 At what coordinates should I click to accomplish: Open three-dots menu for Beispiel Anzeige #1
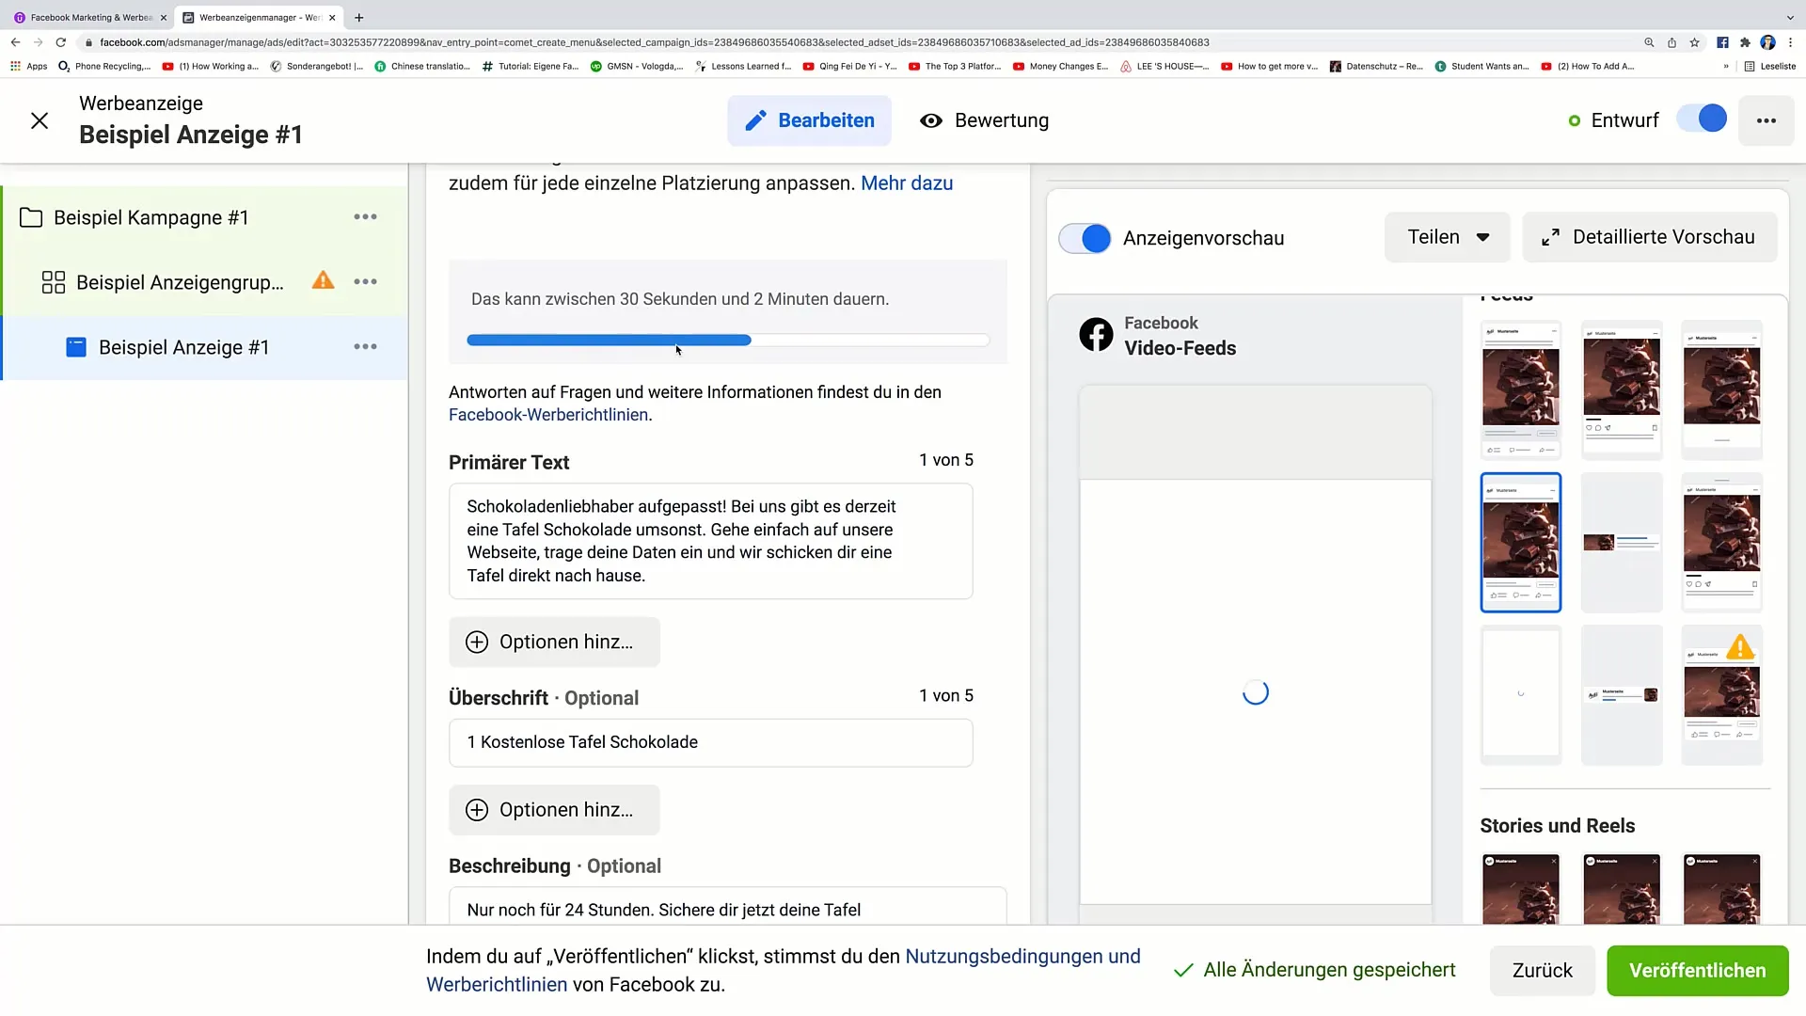click(x=365, y=347)
